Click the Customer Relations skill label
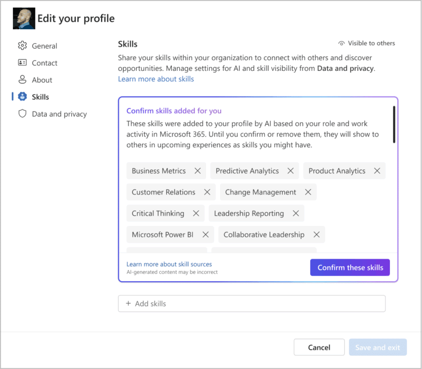Viewport: 422px width, 369px height. (163, 192)
